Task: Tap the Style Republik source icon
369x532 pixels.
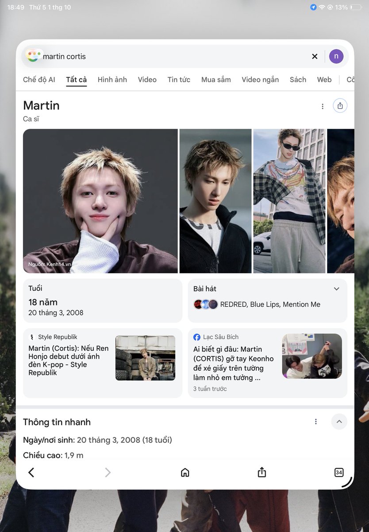Action: coord(32,337)
